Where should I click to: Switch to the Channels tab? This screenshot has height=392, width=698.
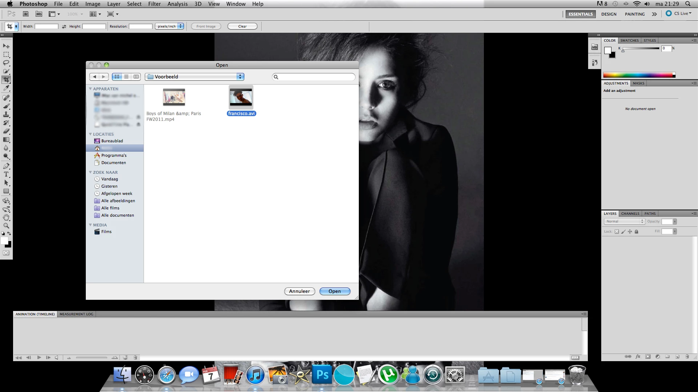click(630, 213)
